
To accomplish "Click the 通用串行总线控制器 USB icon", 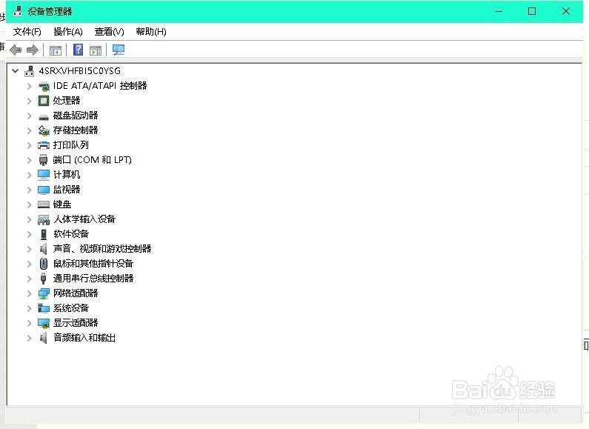I will 44,279.
